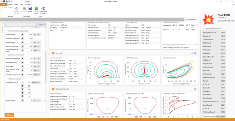
Task: Click the orange Report button
Action: tap(9, 115)
